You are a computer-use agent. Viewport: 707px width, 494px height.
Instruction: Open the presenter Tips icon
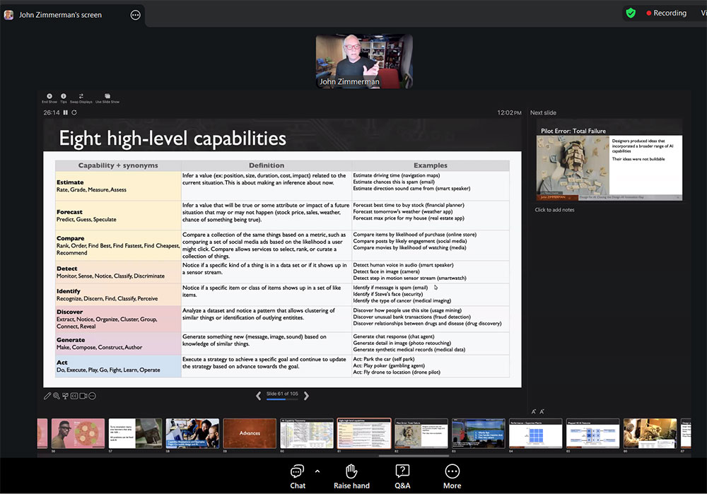tap(64, 96)
